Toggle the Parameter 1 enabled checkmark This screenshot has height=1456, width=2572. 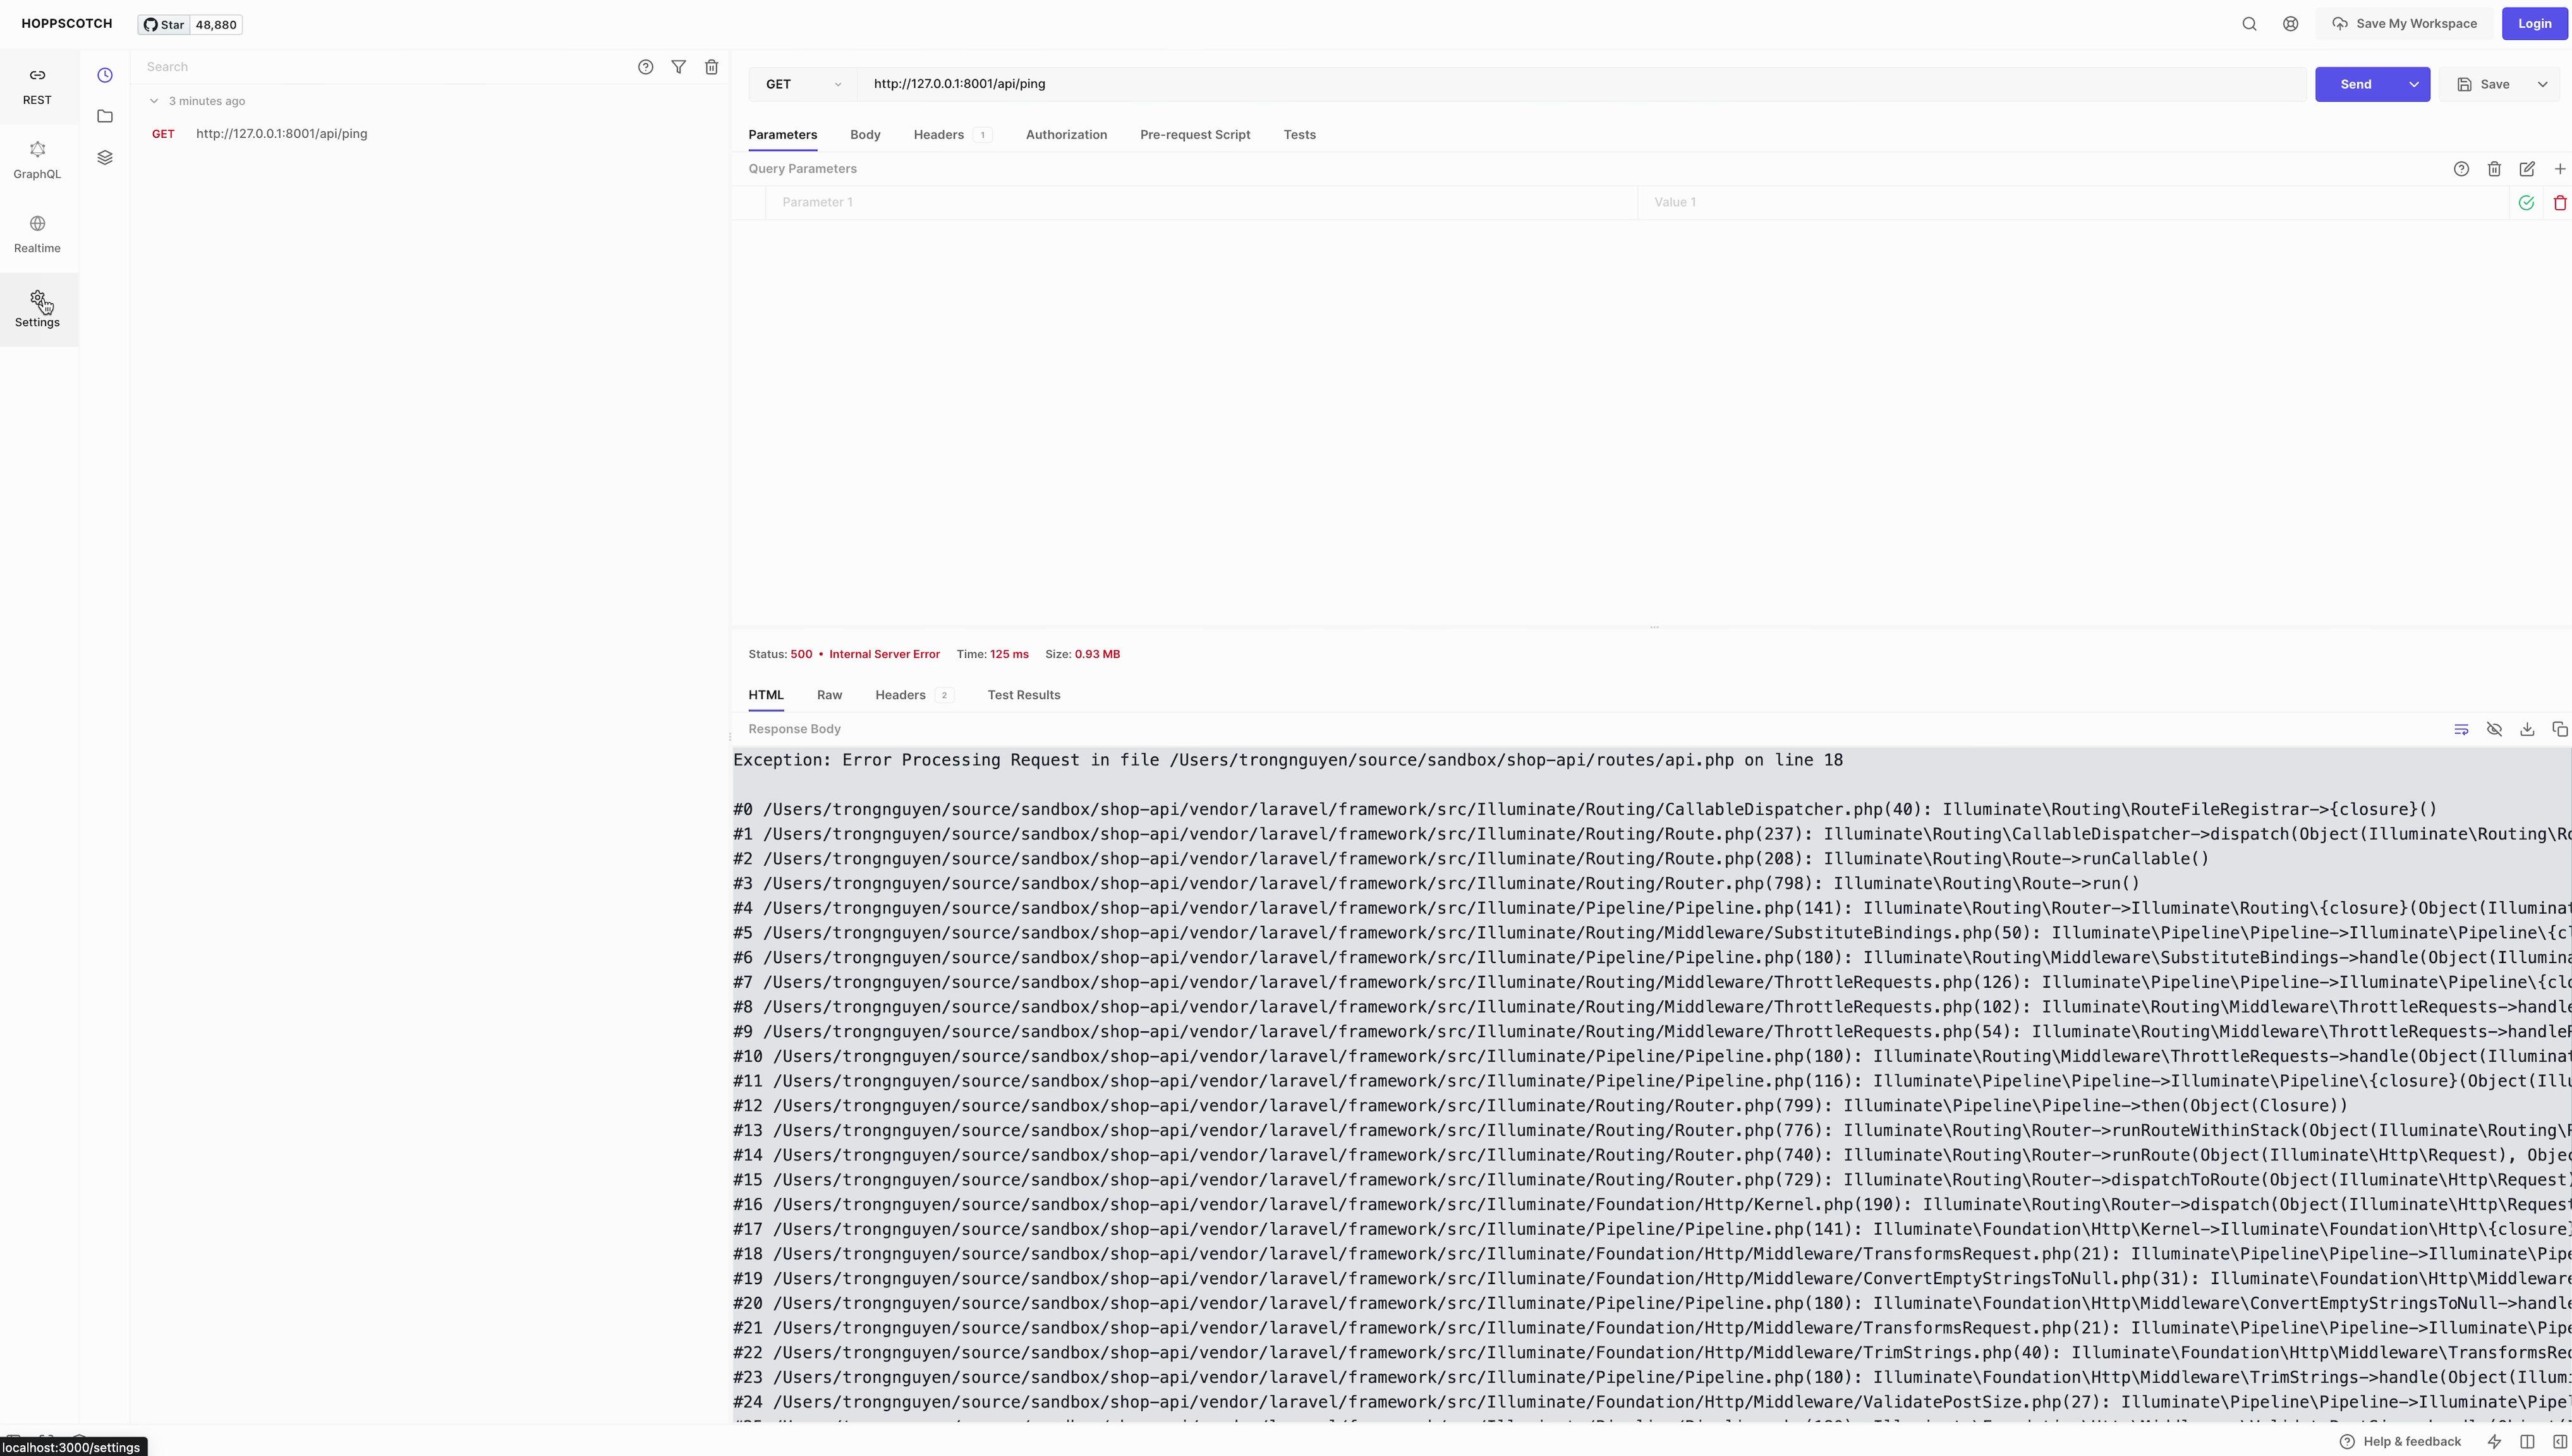point(2526,203)
